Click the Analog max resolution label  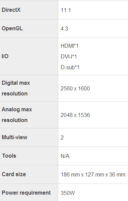pos(17,115)
